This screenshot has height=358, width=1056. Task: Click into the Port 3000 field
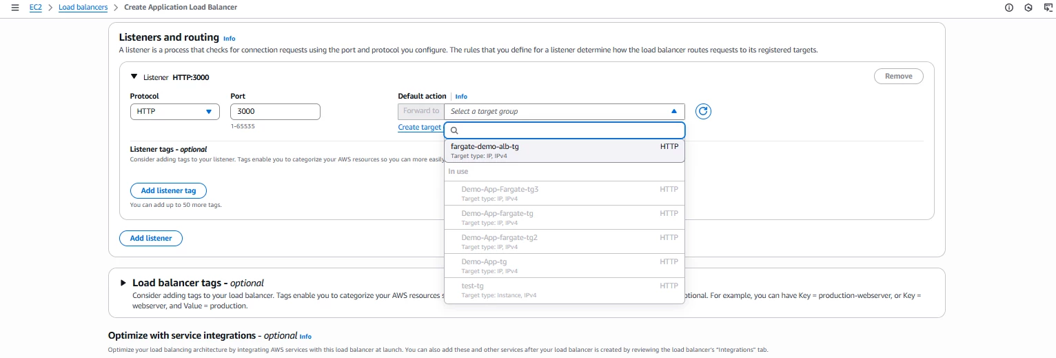tap(275, 111)
